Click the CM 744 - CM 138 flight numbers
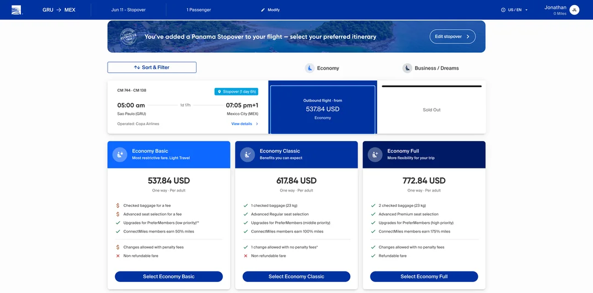593x293 pixels. coord(132,91)
